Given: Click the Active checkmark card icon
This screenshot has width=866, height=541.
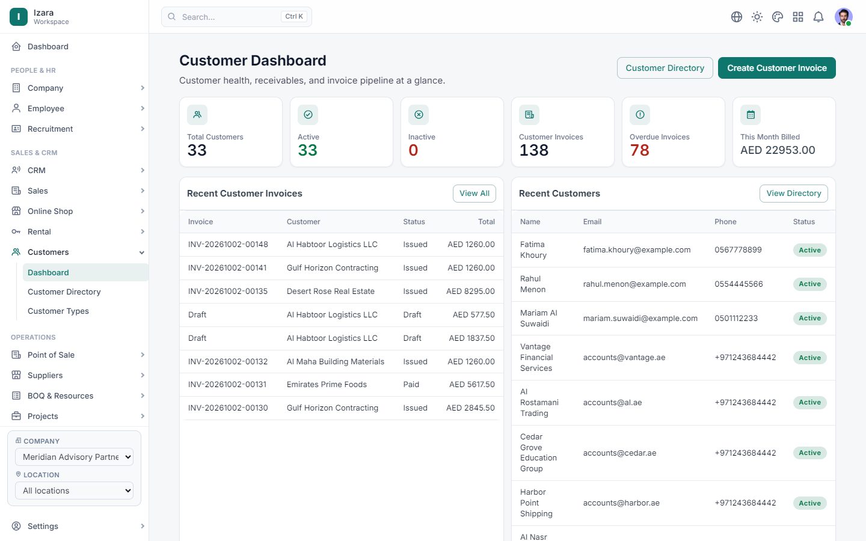Looking at the screenshot, I should [308, 115].
